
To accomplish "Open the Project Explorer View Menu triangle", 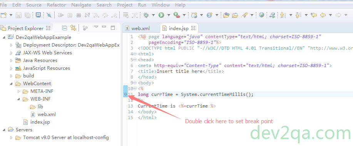I will 96,27.
